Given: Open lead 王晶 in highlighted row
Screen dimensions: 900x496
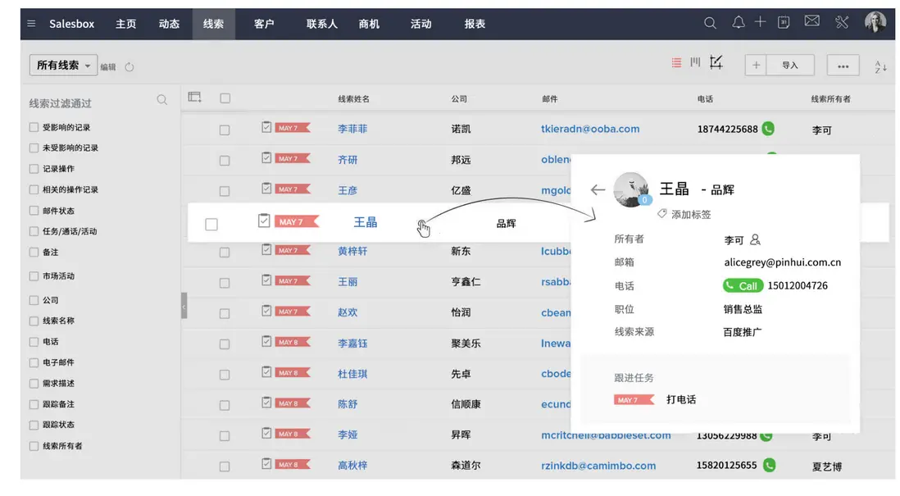Looking at the screenshot, I should pyautogui.click(x=365, y=222).
